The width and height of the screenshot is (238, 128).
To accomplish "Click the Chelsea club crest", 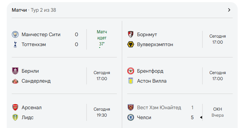I will point(131,117).
